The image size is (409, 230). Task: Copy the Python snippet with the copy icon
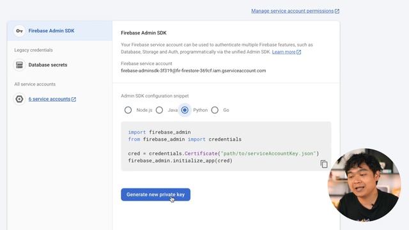[x=324, y=164]
